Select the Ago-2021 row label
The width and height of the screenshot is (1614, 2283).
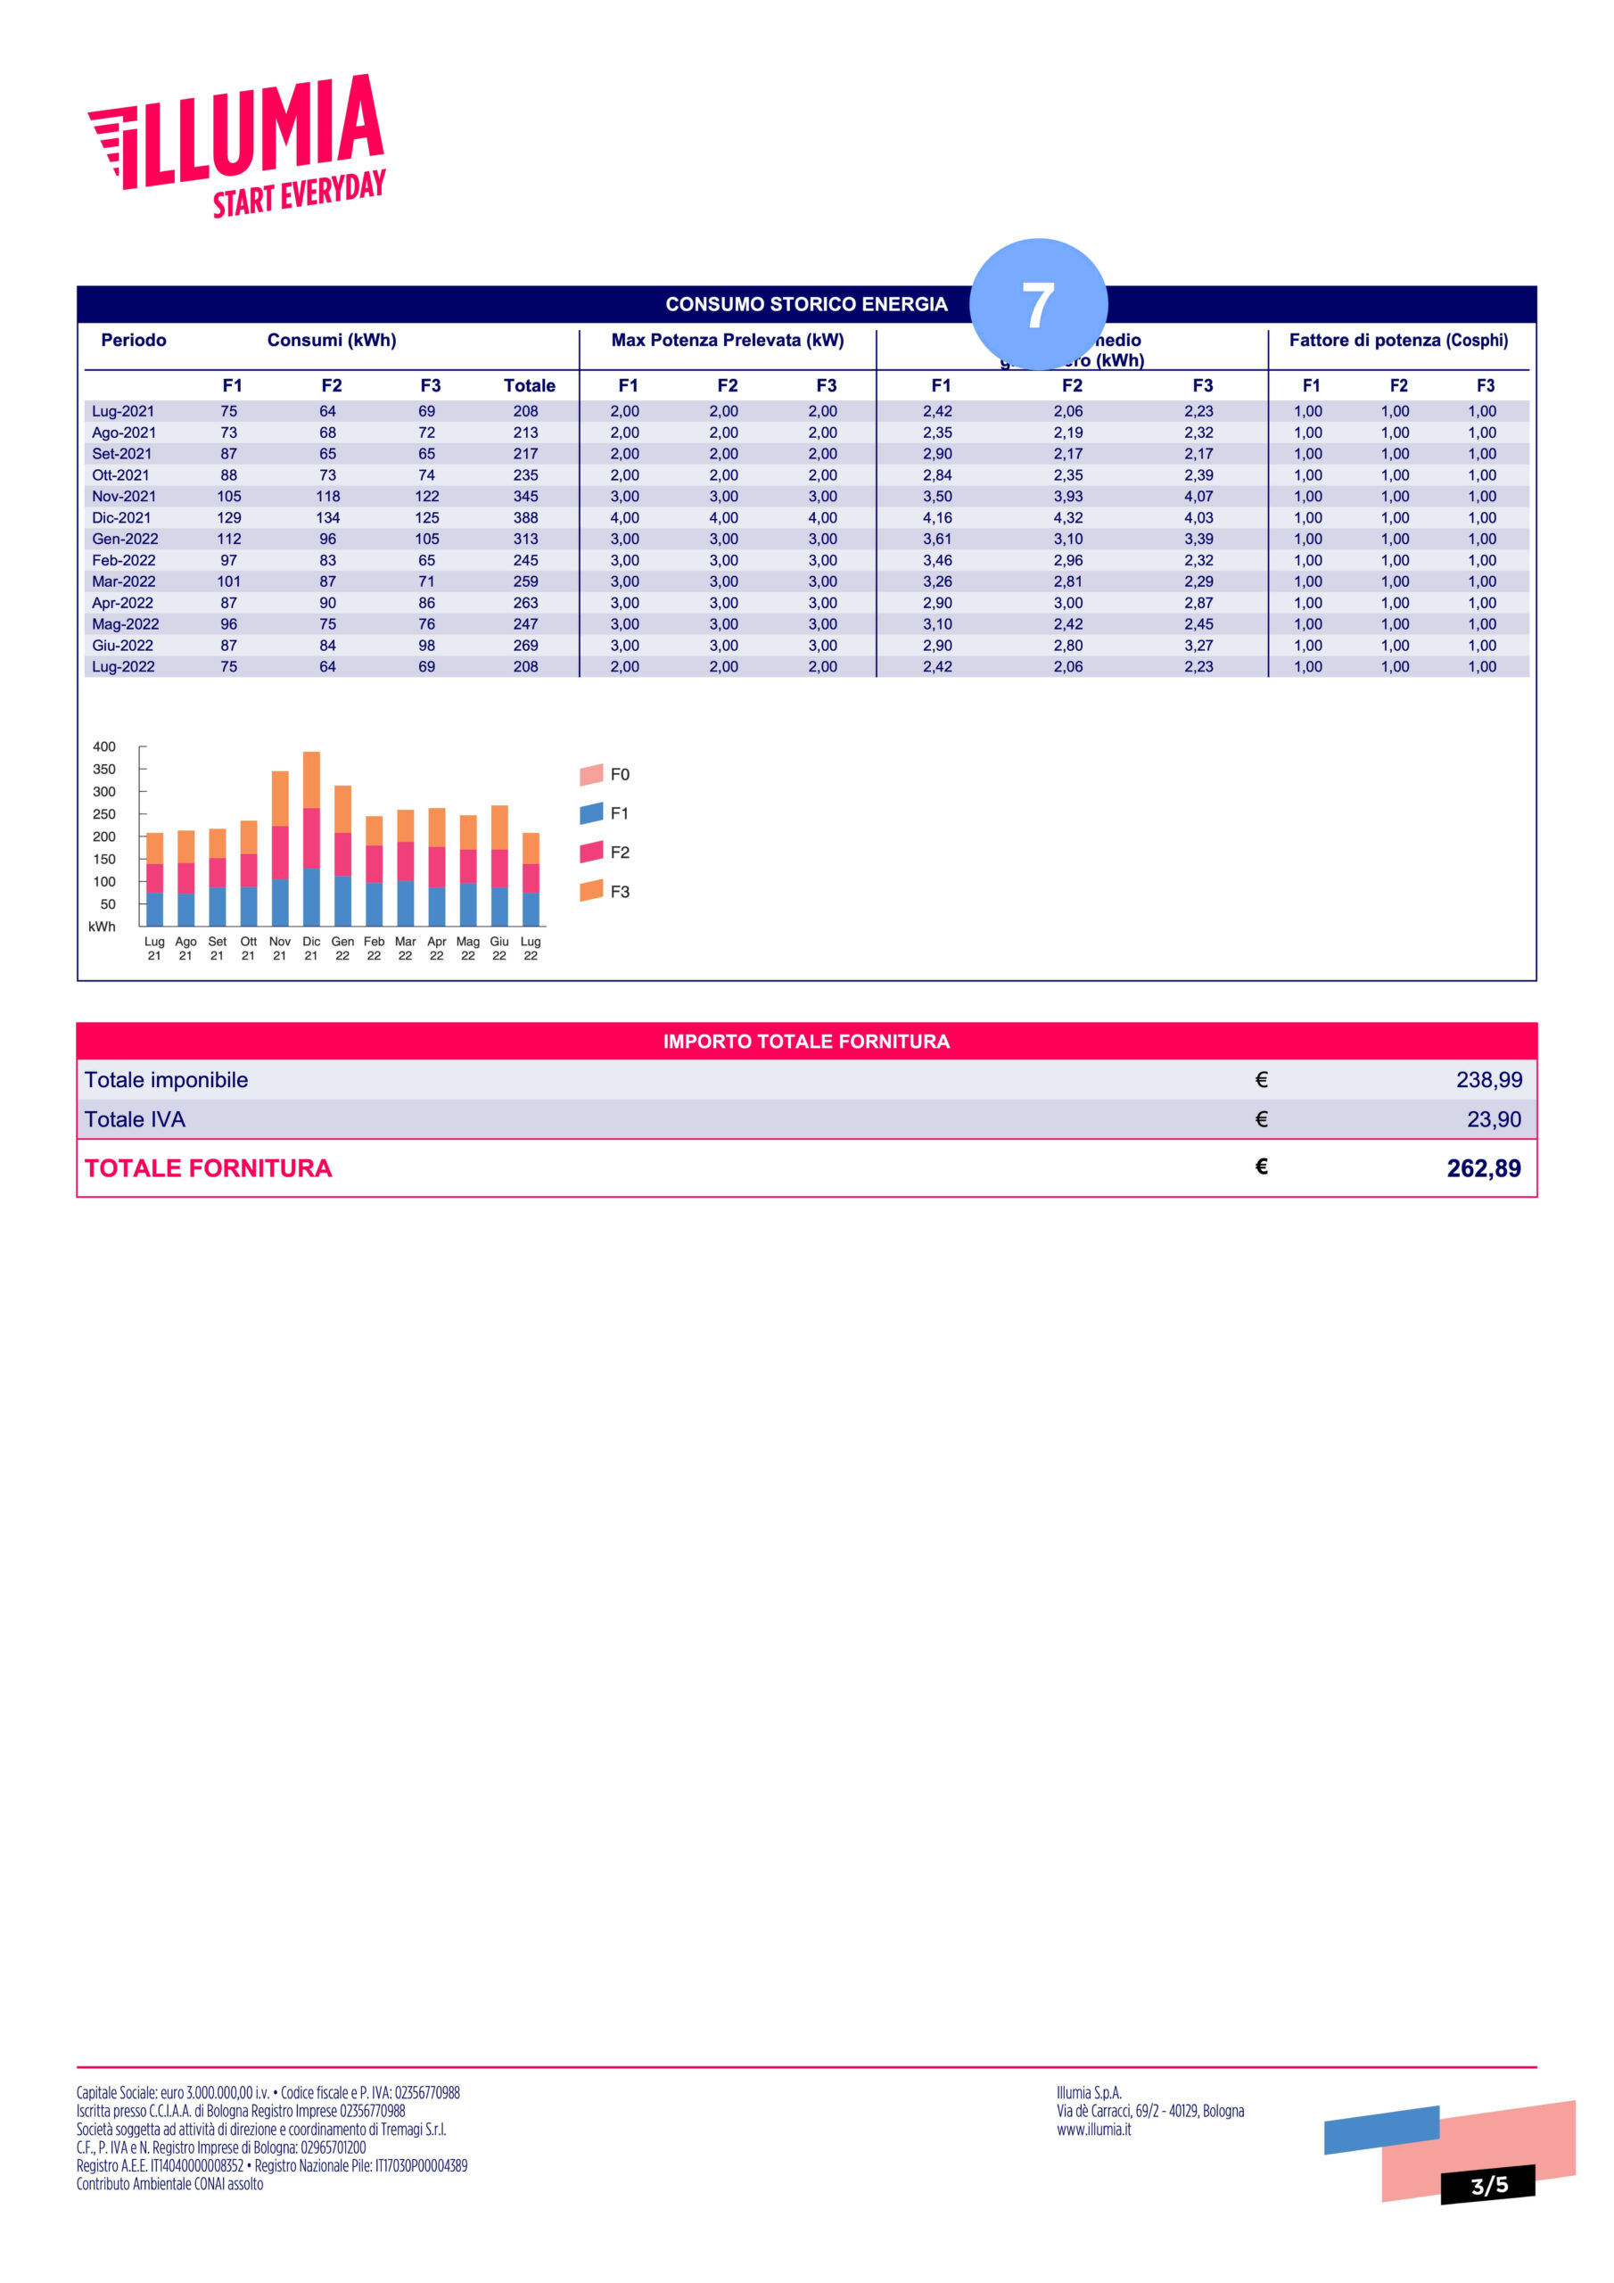[124, 433]
